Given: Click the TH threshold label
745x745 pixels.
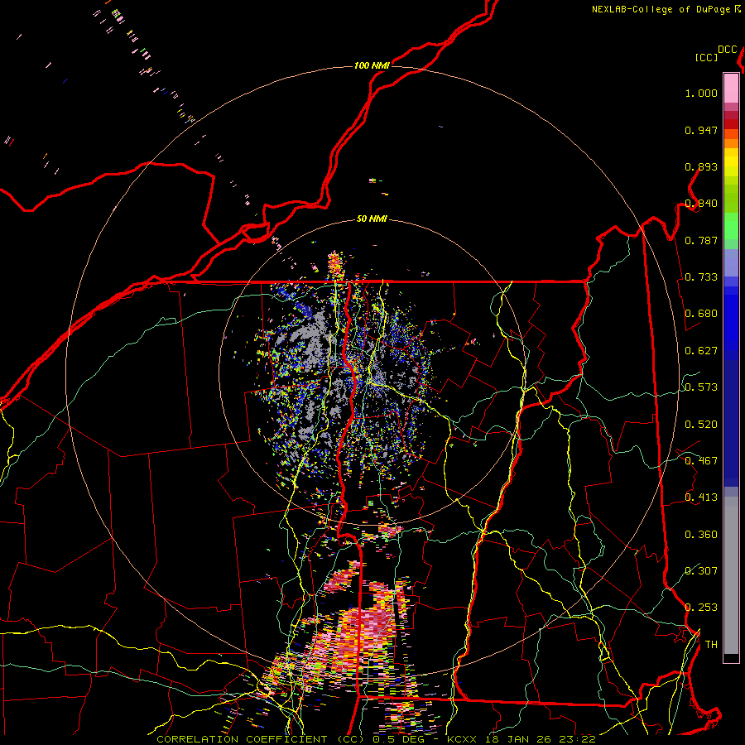Looking at the screenshot, I should pos(711,645).
